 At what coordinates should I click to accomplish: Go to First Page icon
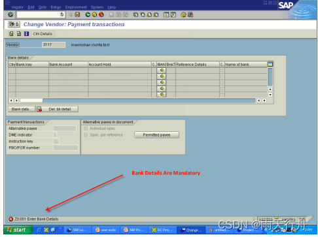[x=135, y=14]
